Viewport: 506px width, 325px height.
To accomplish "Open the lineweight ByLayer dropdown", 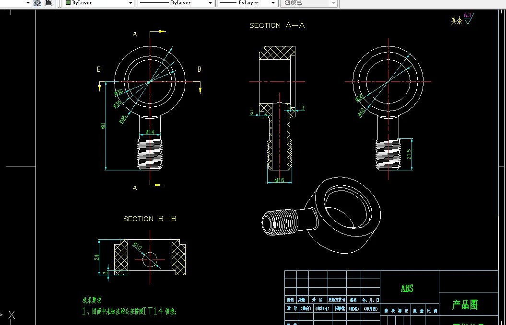I will [273, 3].
